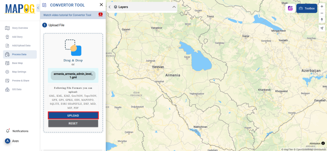This screenshot has width=327, height=151.
Task: Open GIS Data in the sidebar
Action: coord(20,89)
